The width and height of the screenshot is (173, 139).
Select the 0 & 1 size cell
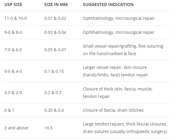tap(9, 110)
